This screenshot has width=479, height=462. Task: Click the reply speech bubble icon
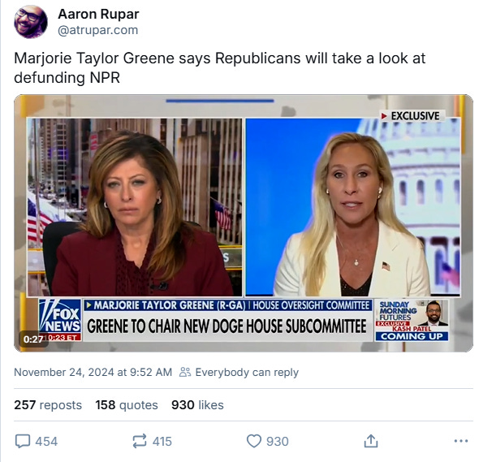pyautogui.click(x=23, y=441)
